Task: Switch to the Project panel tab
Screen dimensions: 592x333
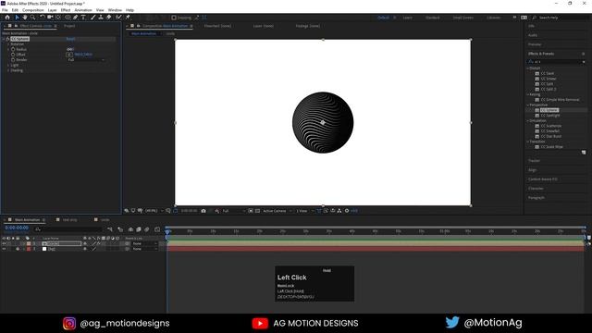Action: (x=69, y=26)
